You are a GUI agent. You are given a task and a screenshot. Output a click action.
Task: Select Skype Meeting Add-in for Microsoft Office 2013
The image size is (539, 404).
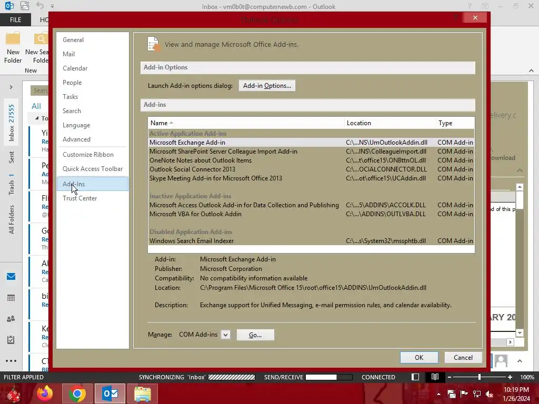click(x=311, y=178)
